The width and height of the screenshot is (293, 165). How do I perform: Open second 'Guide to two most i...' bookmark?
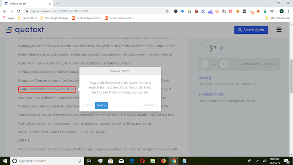click(x=119, y=18)
